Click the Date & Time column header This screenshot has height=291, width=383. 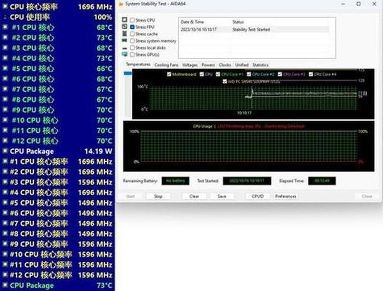(192, 22)
